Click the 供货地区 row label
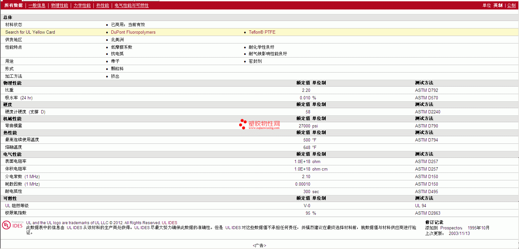Viewport: 519px width, 249px height. pyautogui.click(x=14, y=40)
